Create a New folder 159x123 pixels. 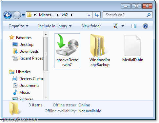(91, 26)
